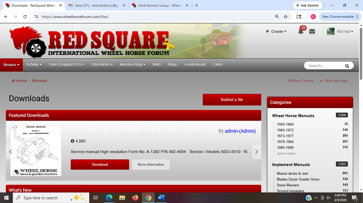363x203 pixels.
Task: Open Chrome profile avatar D
Action: click(x=313, y=17)
